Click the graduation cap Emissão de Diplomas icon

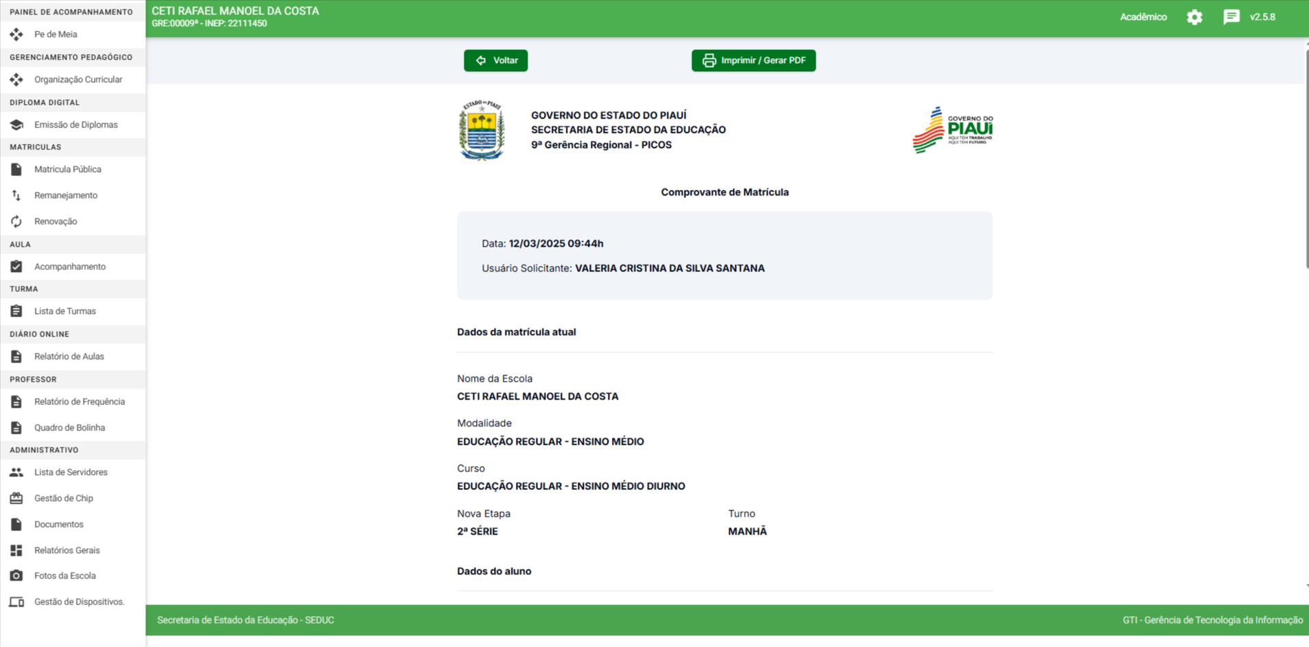coord(16,125)
